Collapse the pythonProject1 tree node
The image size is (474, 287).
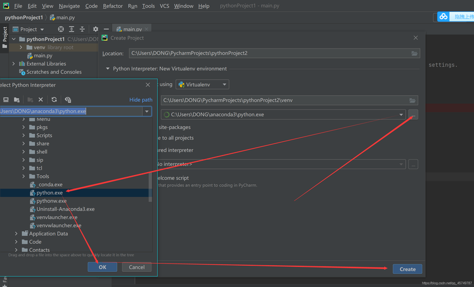point(14,39)
